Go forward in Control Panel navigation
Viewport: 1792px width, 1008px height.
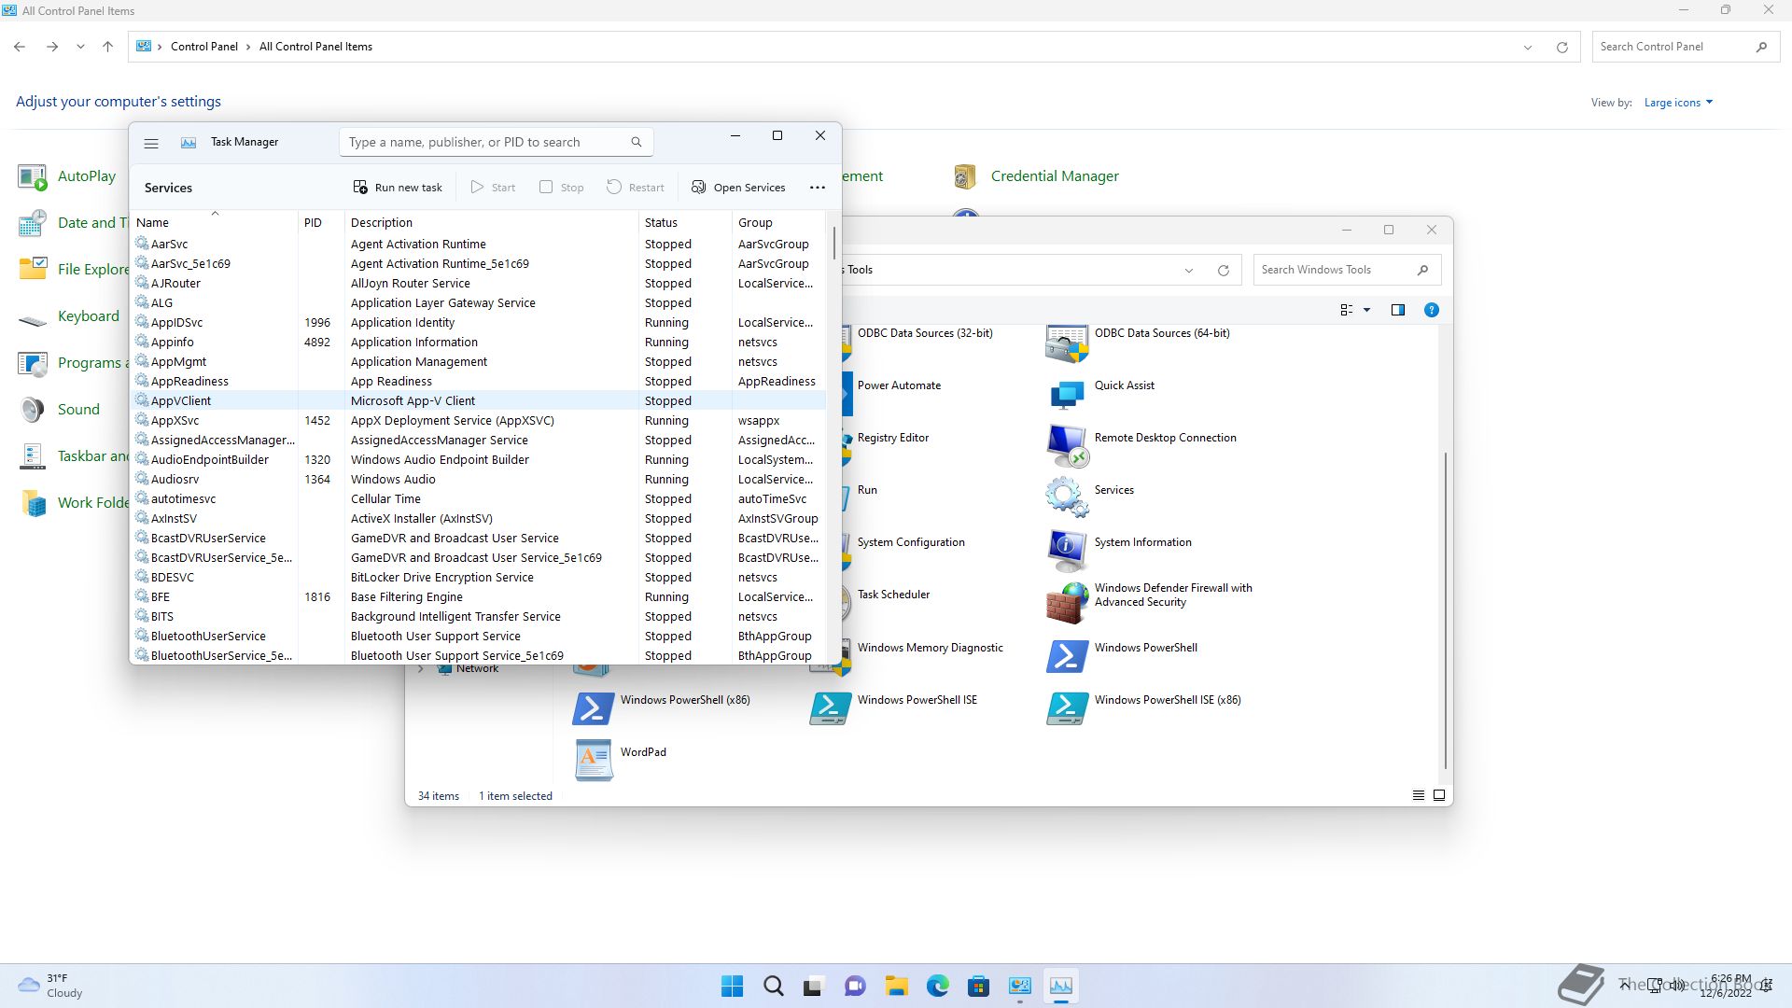pyautogui.click(x=52, y=47)
